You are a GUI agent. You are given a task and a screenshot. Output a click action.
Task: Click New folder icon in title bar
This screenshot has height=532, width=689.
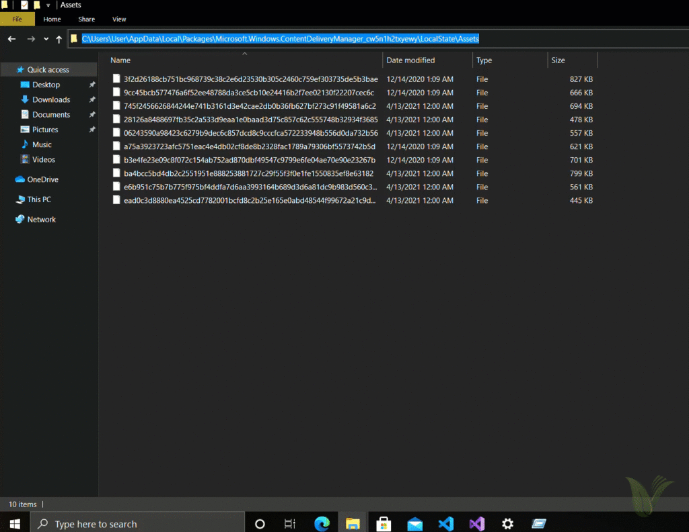tap(37, 5)
